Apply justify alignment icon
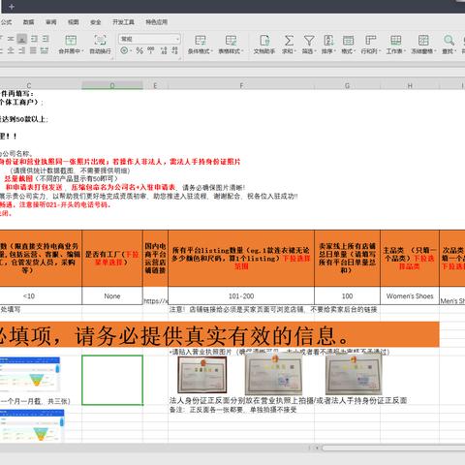 click(x=33, y=50)
